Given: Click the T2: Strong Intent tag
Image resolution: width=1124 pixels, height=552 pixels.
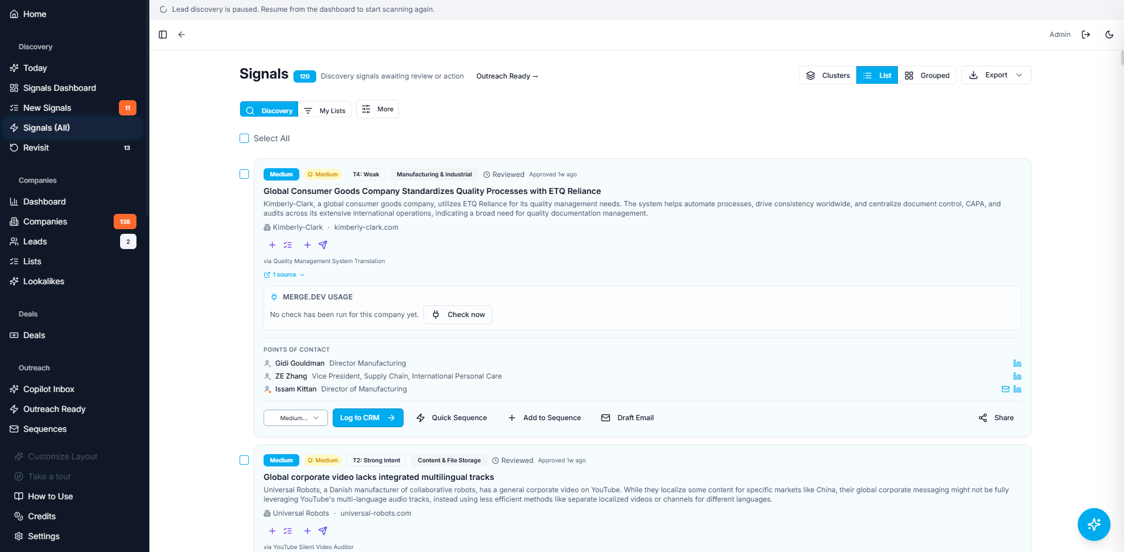Looking at the screenshot, I should 377,461.
